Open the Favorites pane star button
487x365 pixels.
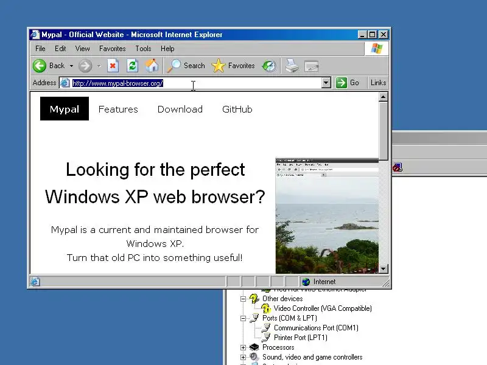(x=233, y=66)
